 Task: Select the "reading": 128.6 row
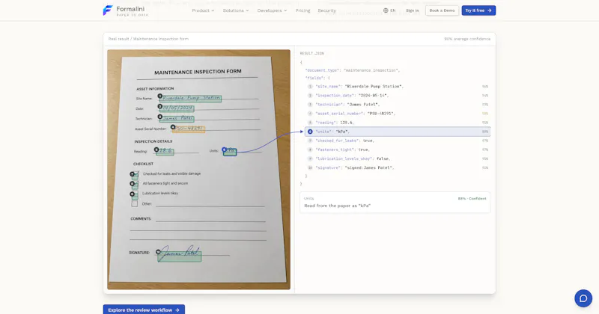point(398,123)
